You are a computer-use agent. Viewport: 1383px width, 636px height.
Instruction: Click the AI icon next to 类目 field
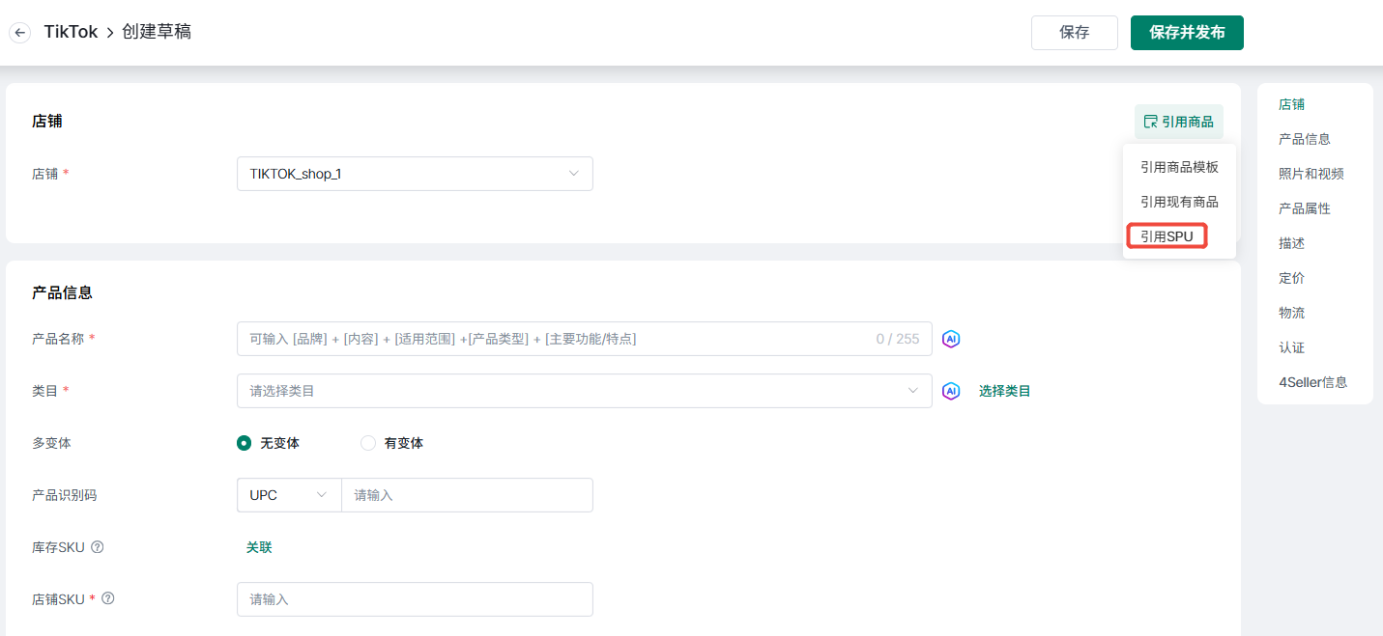tap(951, 391)
